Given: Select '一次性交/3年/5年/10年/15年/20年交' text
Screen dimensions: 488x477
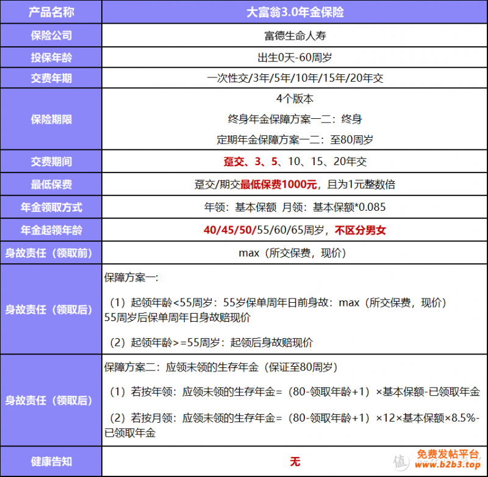Looking at the screenshot, I should 295,78.
